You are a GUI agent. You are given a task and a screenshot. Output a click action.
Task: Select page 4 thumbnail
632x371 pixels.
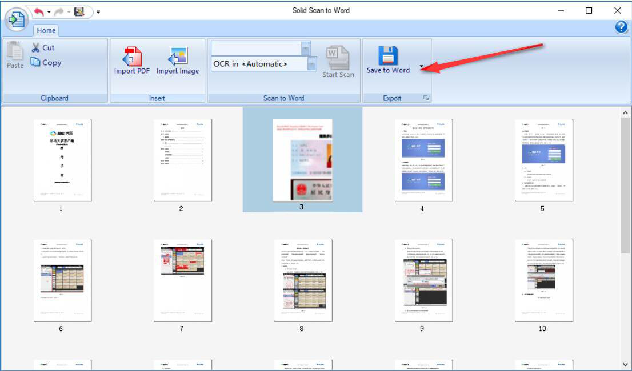click(x=423, y=160)
